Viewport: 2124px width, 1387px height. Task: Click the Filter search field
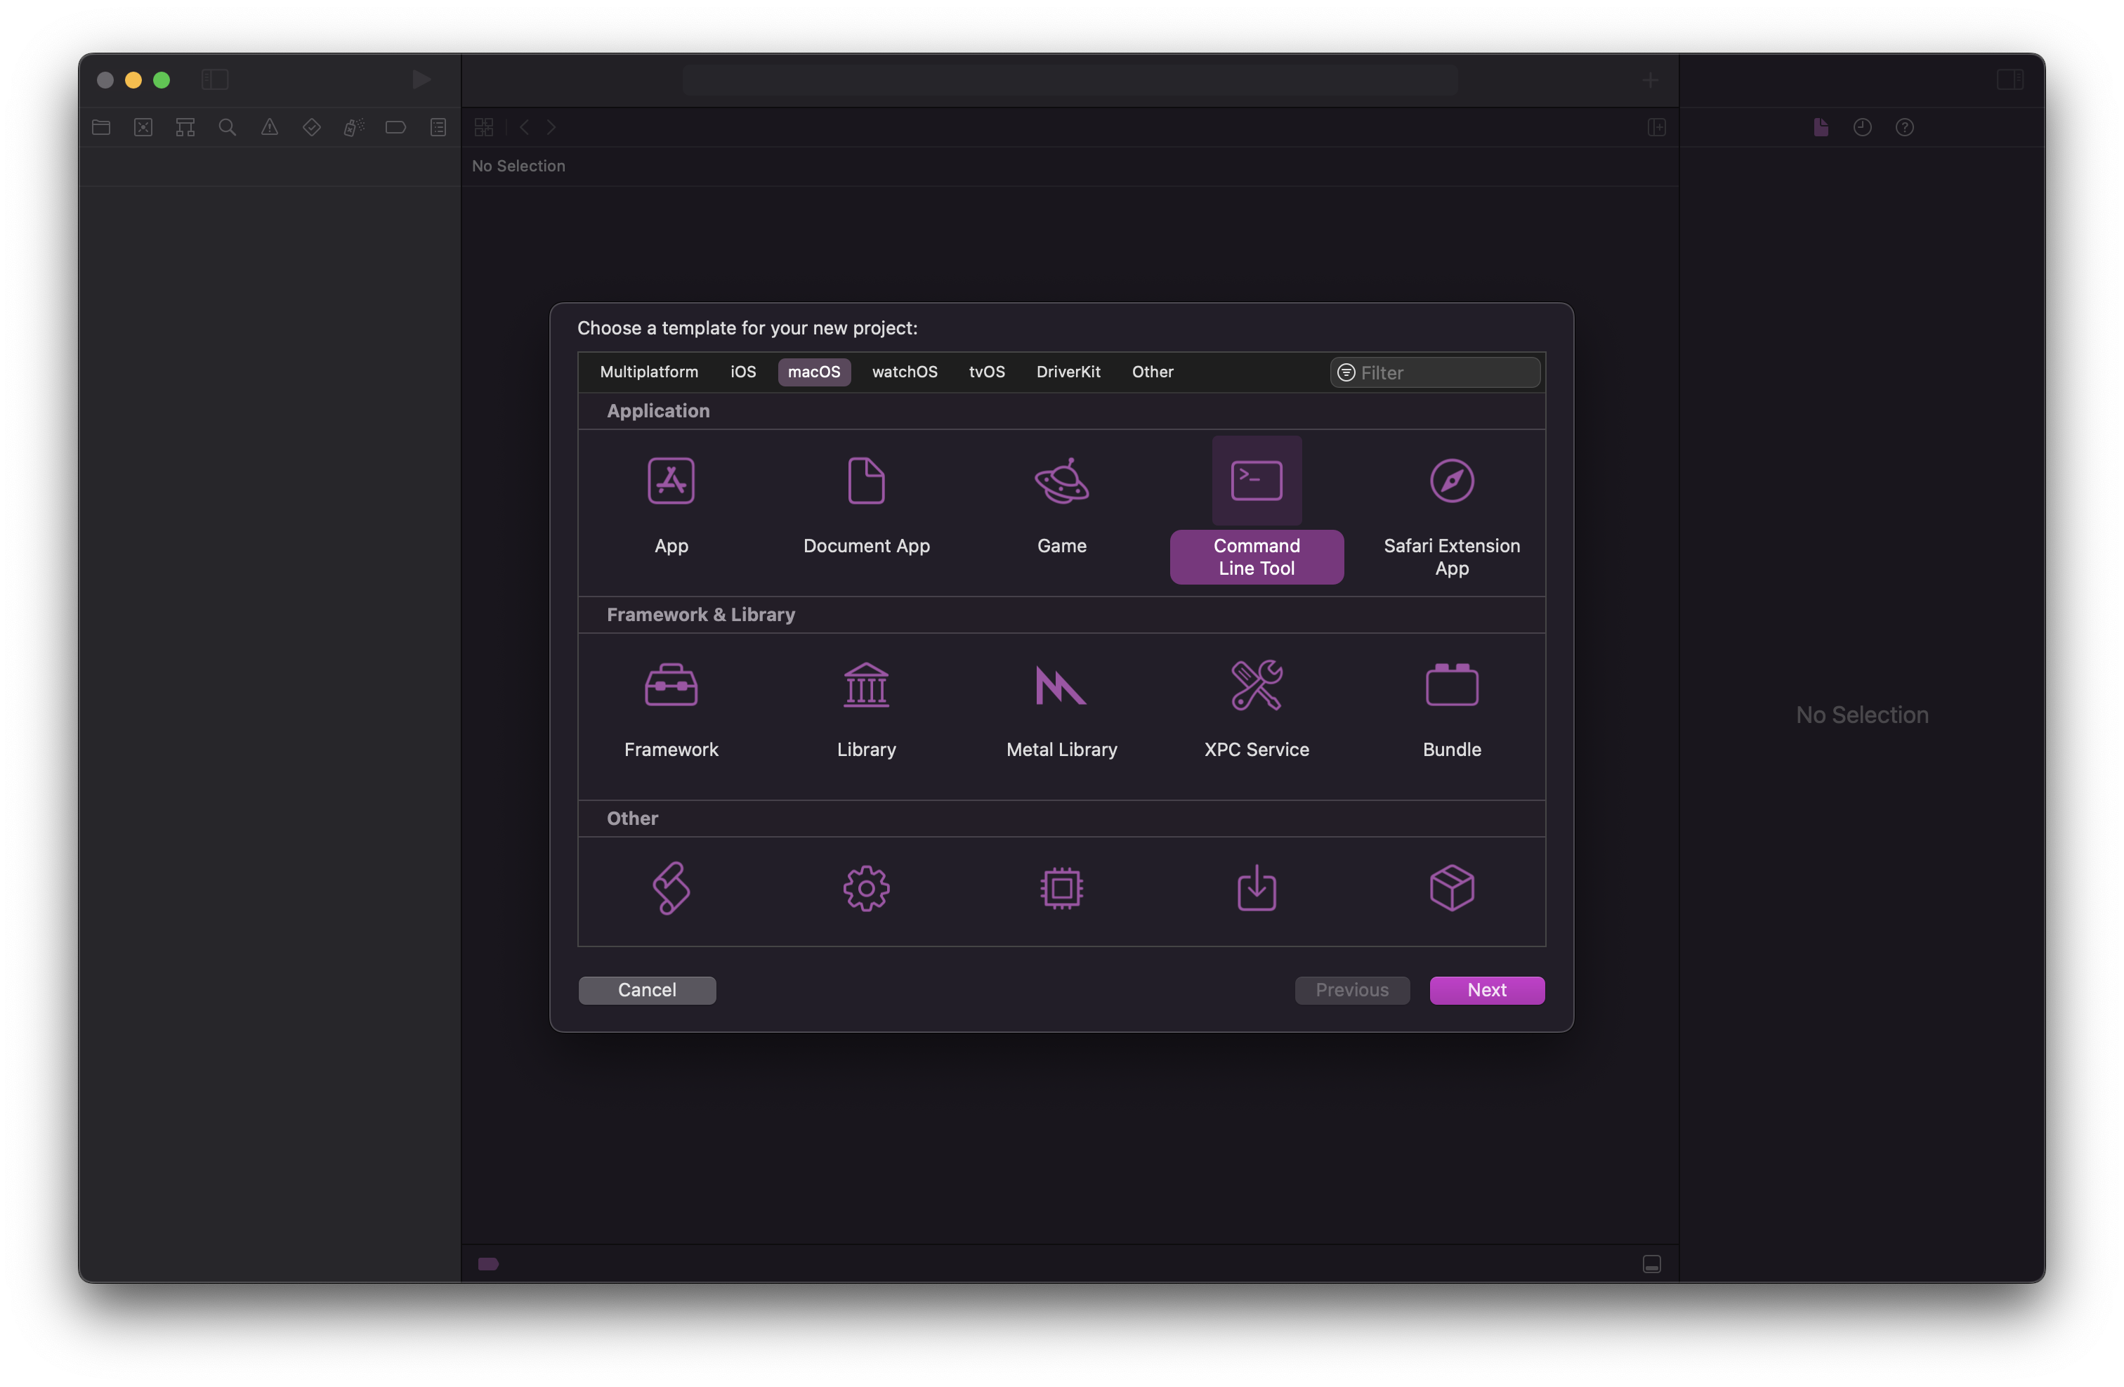coord(1434,372)
